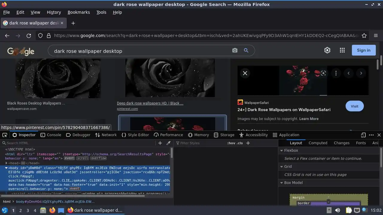Switch to the Fonts sidebar tab
Viewport: 383px width, 215px height.
coord(361,143)
